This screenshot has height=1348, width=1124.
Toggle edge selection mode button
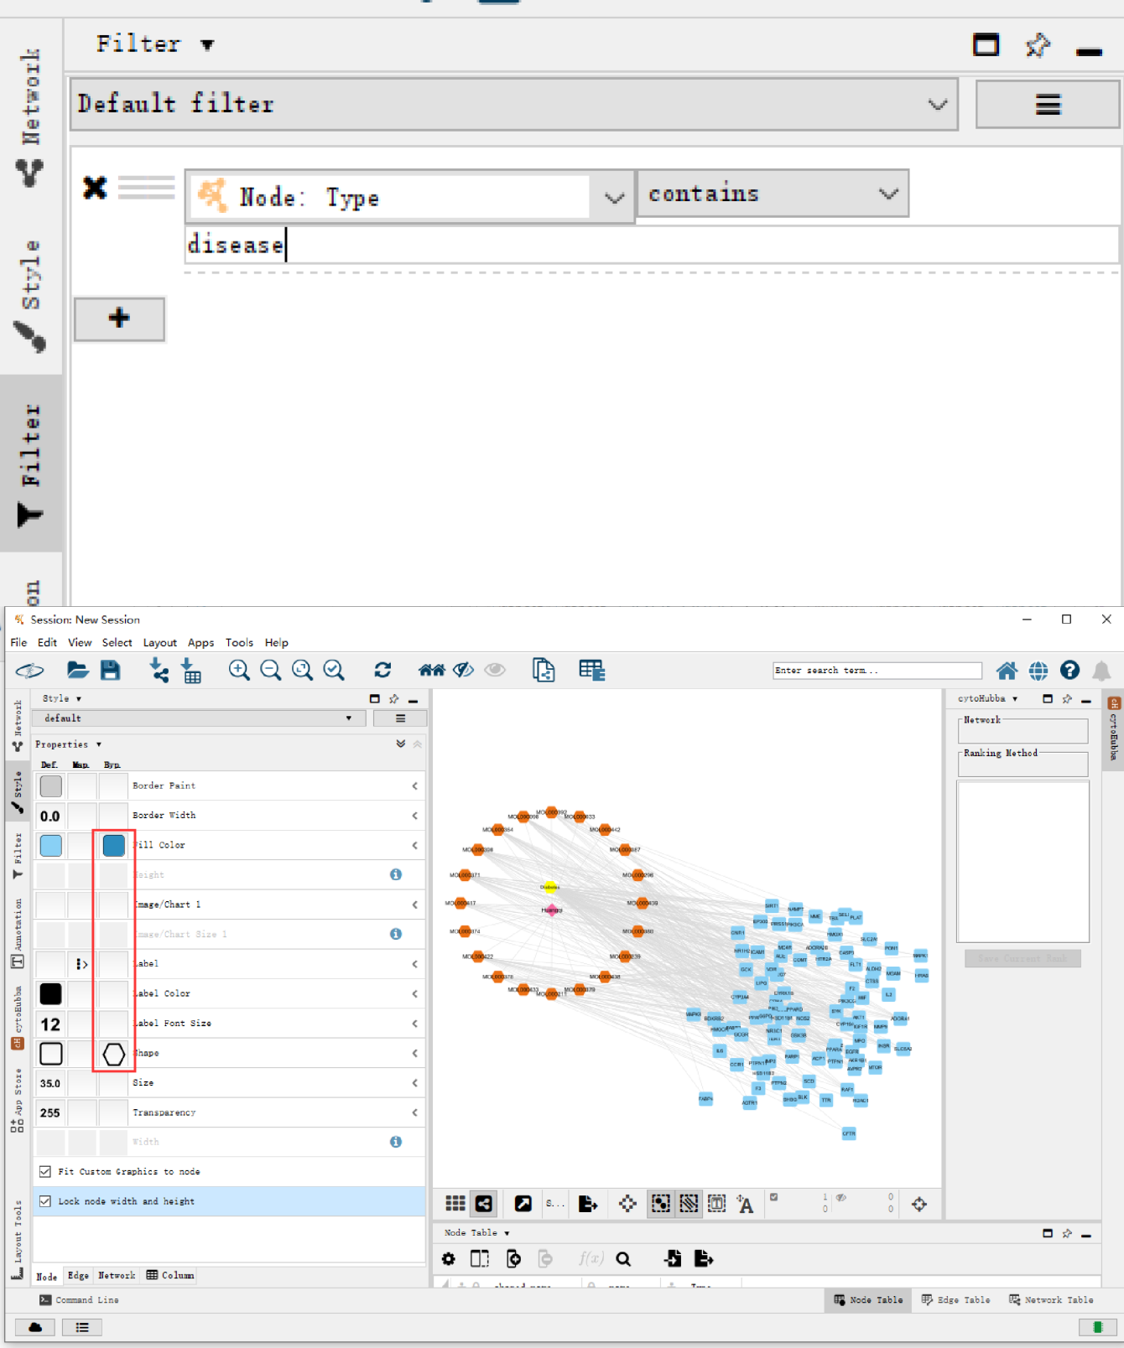coord(689,1204)
